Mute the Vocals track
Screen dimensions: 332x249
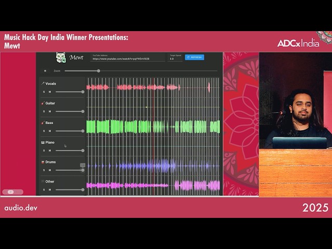pyautogui.click(x=50, y=92)
